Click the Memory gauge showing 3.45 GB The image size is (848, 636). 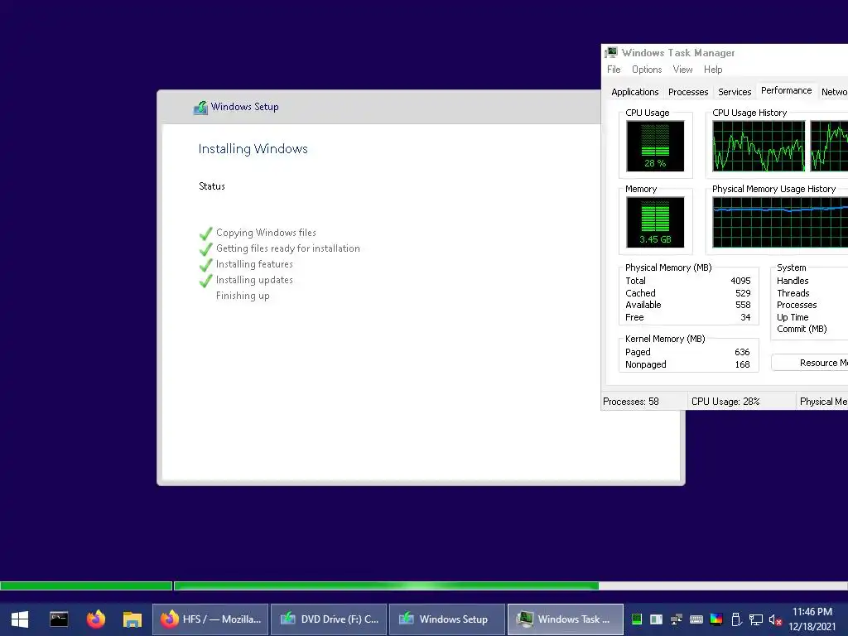(655, 222)
